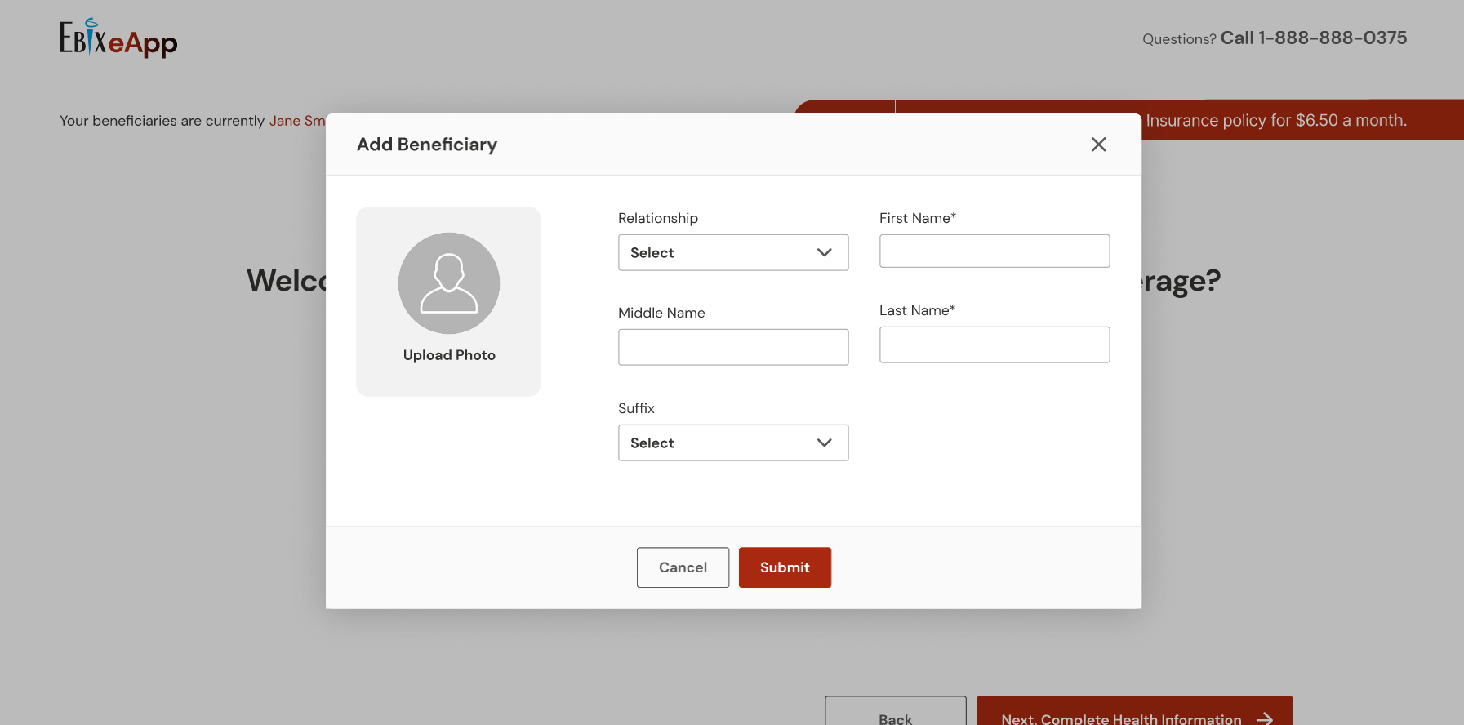Click the EbixeApp logo
The image size is (1464, 725).
click(118, 38)
